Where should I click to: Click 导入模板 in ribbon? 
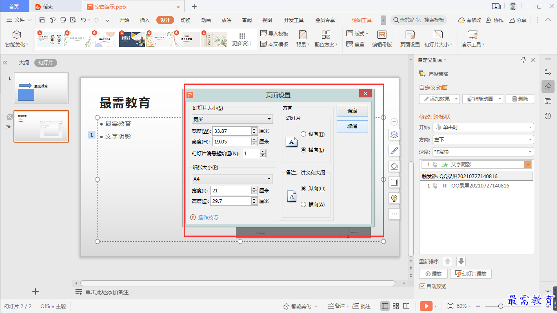pyautogui.click(x=274, y=33)
